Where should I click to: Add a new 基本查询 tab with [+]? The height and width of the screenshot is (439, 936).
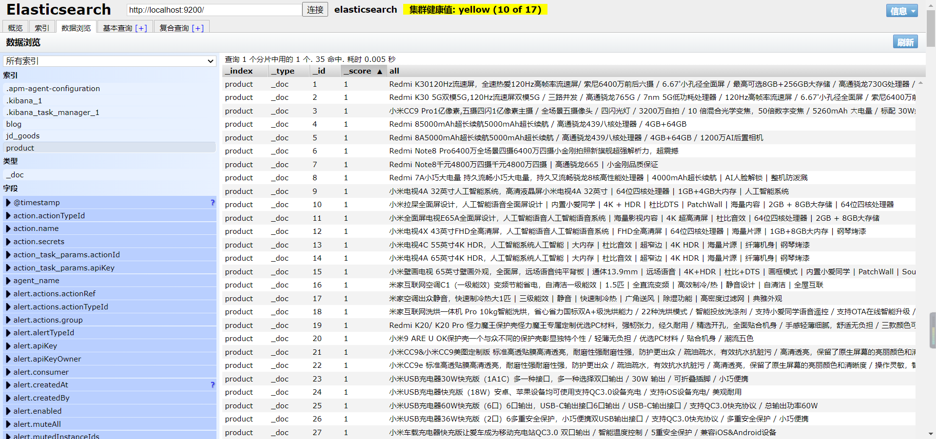tap(141, 28)
